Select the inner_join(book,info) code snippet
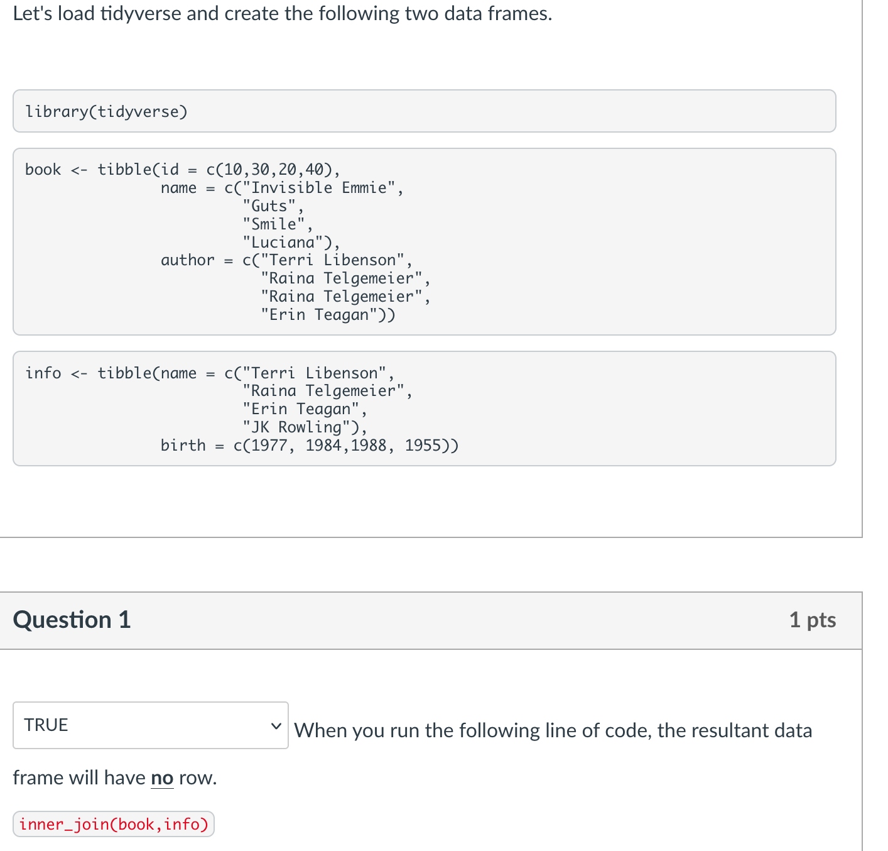888x851 pixels. 113,823
